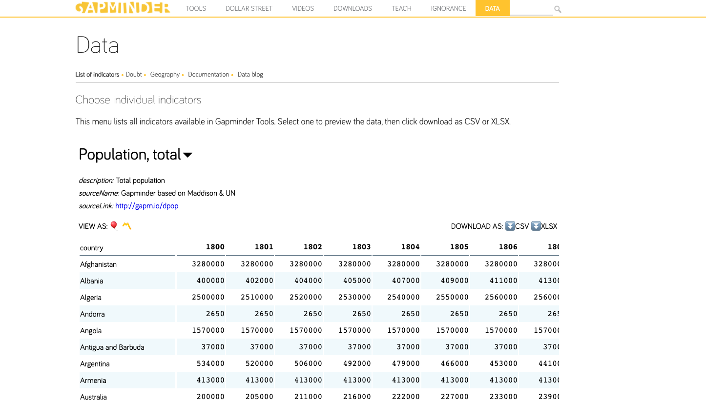Click Algeria's 1803 value 2530000
706x402 pixels.
tap(355, 297)
